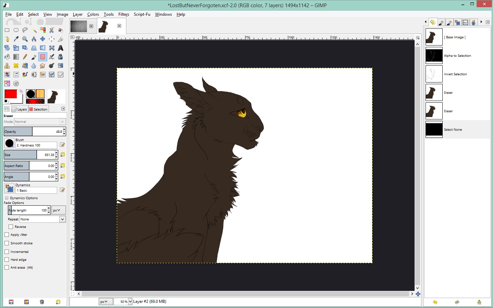Click the undo button below history panel

(x=435, y=302)
